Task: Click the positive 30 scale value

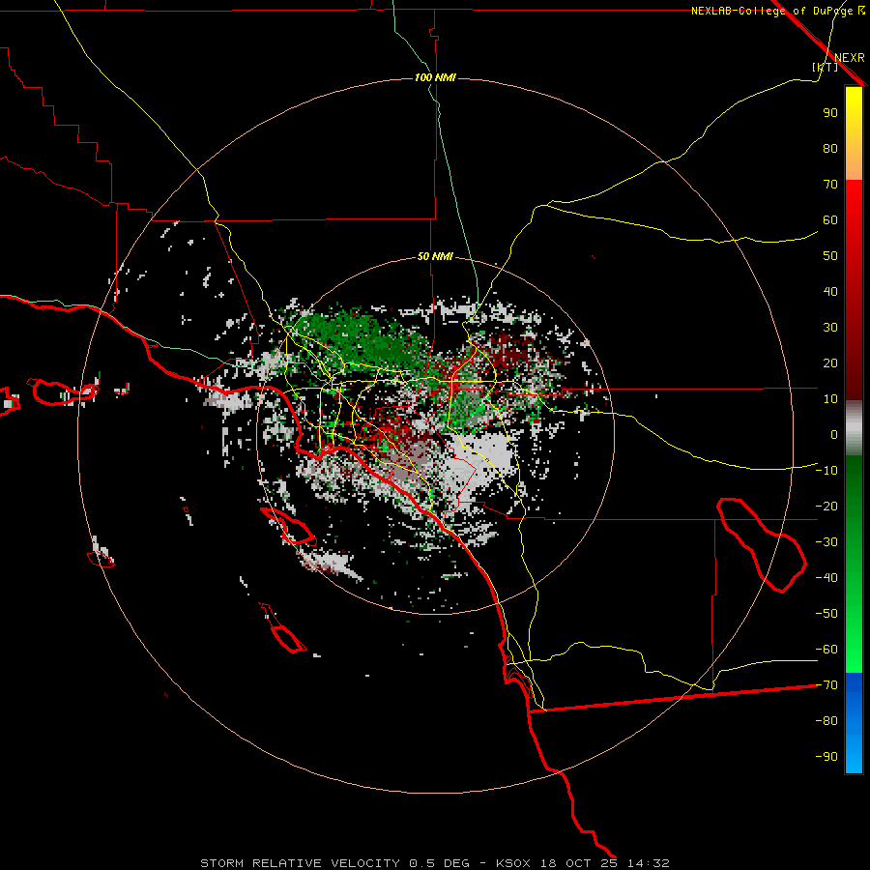Action: pos(830,328)
